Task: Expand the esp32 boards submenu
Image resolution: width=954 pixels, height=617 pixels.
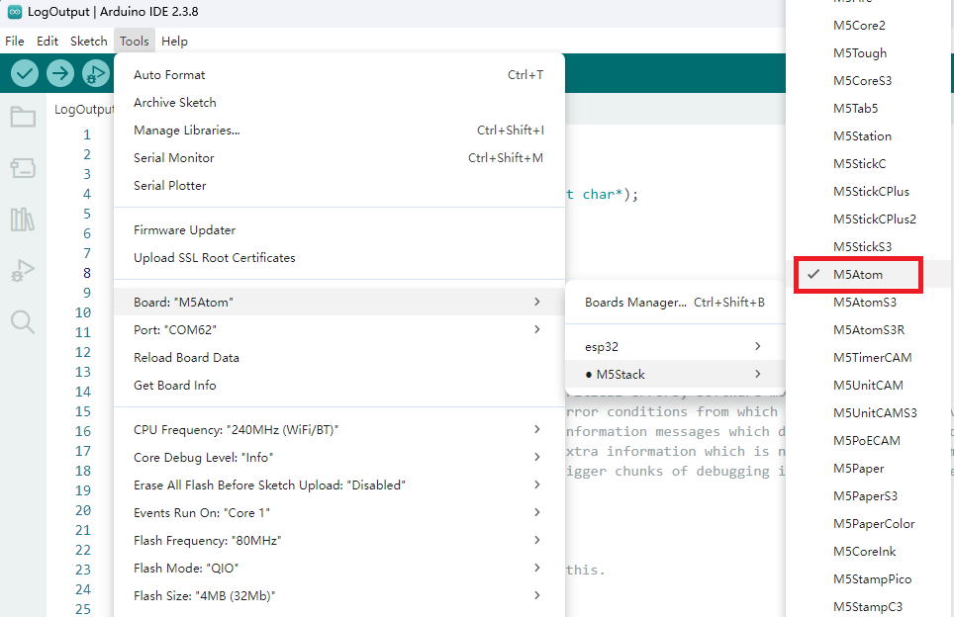Action: (x=673, y=346)
